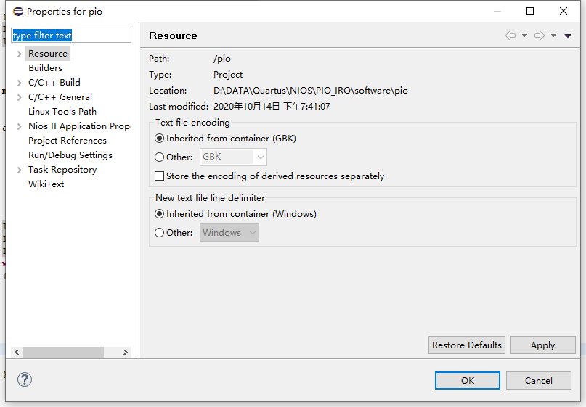Click the Restore Defaults button
The image size is (586, 407).
[x=466, y=345]
